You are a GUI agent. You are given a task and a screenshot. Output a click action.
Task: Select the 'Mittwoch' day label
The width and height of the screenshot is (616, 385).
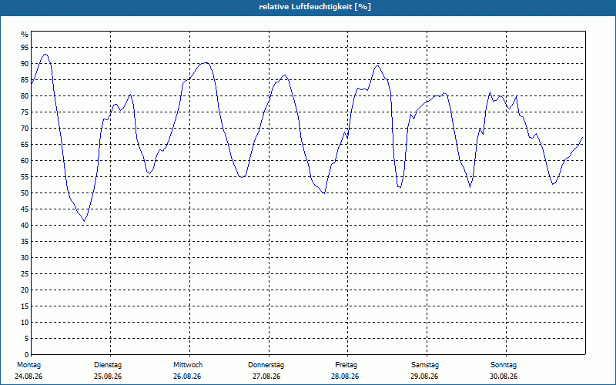click(188, 365)
